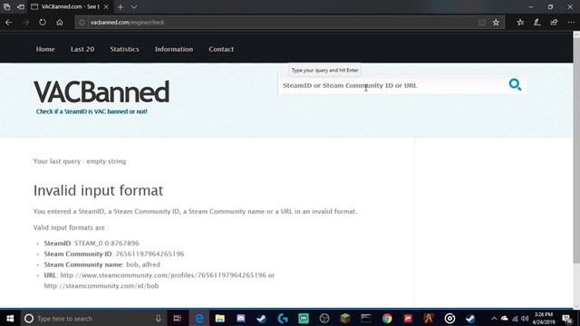
Task: Expand the tab preview chevron
Action: coord(134,6)
